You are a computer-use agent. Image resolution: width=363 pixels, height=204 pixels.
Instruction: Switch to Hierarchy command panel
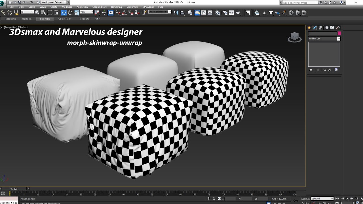320,28
